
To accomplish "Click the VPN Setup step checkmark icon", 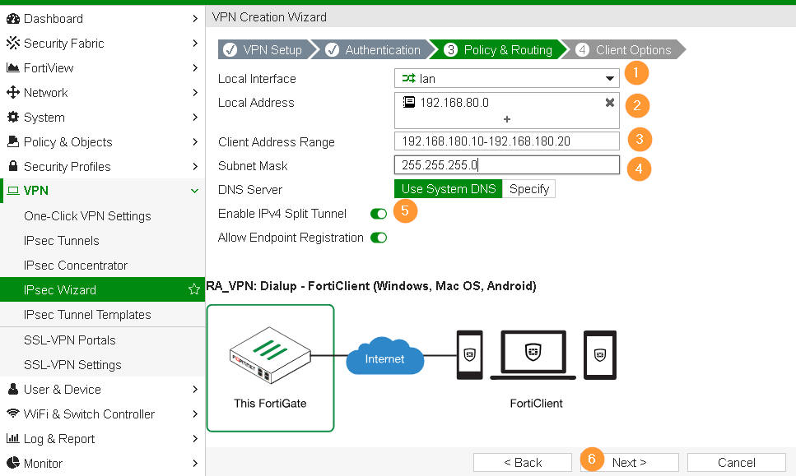I will point(230,49).
